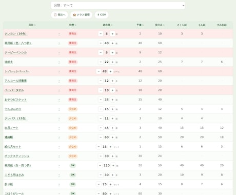Open row menu for おやつビスケット
This screenshot has height=195, width=236.
[x=59, y=100]
